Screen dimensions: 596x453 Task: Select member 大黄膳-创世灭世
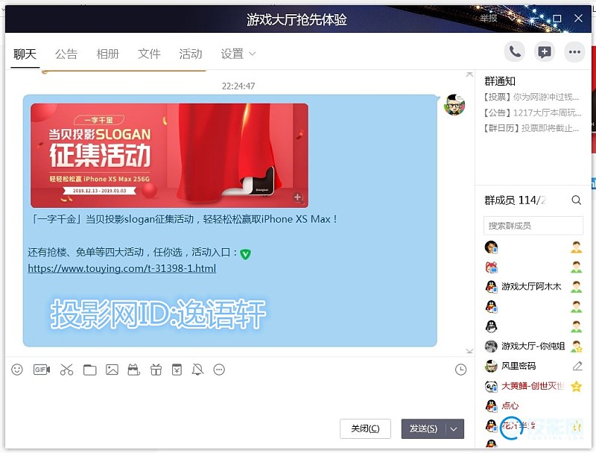(533, 386)
